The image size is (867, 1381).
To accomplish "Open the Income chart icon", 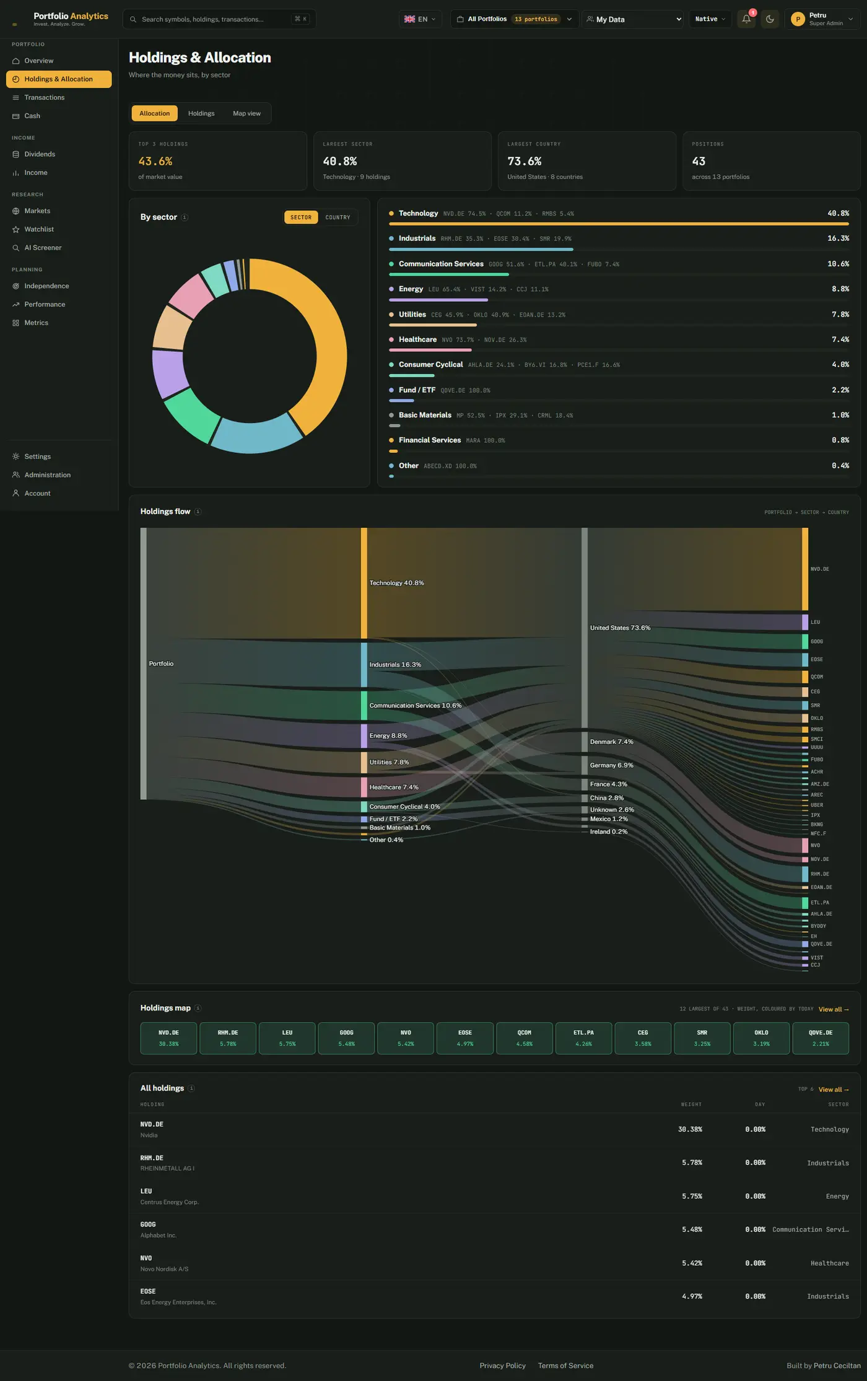I will [x=16, y=173].
